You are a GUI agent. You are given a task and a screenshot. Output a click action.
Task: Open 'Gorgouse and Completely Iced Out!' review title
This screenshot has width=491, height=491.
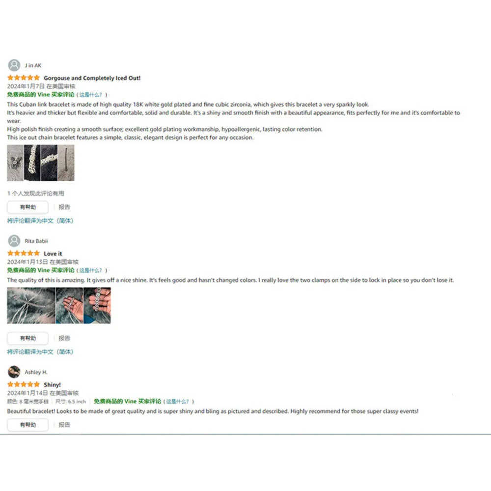coord(92,78)
